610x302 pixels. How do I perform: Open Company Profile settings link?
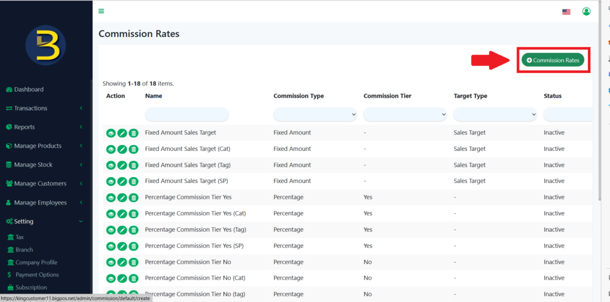pyautogui.click(x=37, y=262)
